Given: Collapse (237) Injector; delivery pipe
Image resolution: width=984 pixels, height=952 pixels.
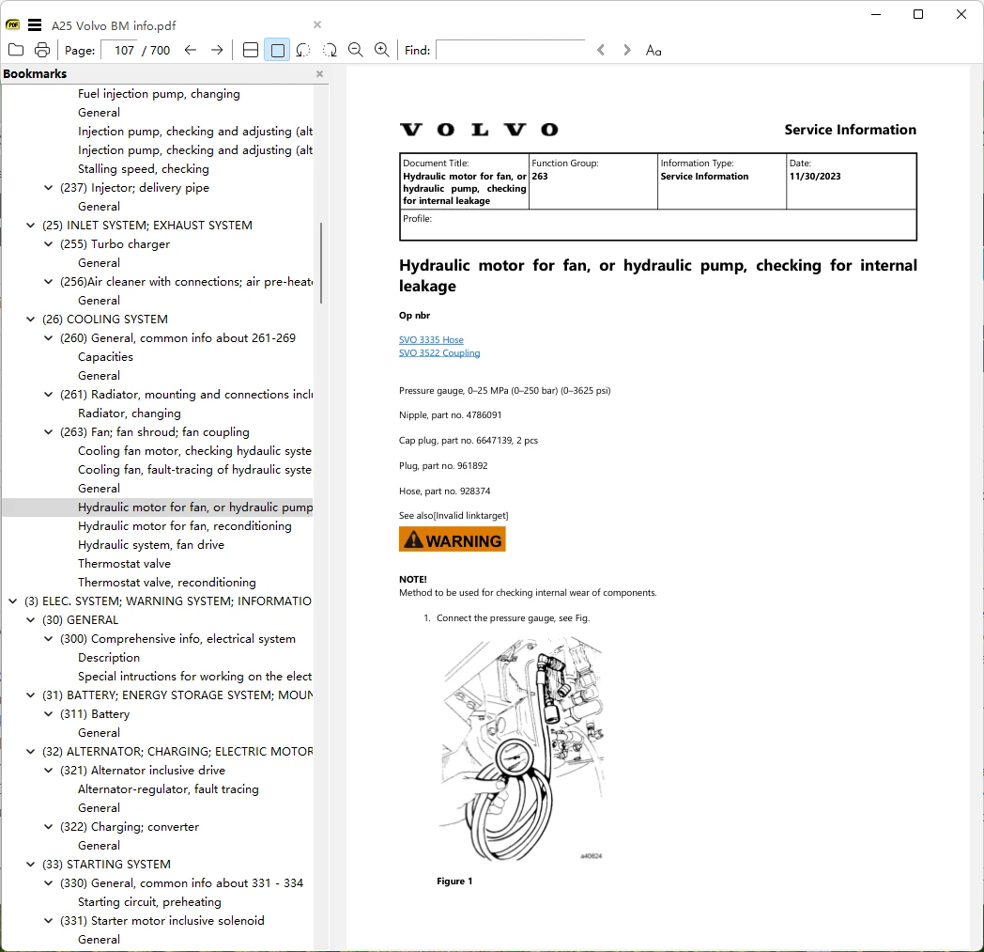Looking at the screenshot, I should (x=48, y=188).
